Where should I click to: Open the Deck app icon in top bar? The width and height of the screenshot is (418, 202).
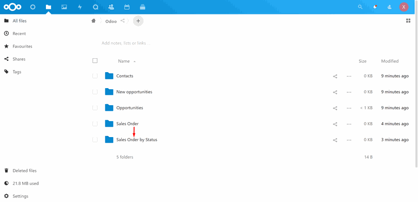pos(142,7)
